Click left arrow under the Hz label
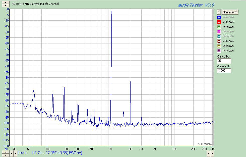This screenshot has width=246, height=157. pyautogui.click(x=208, y=153)
